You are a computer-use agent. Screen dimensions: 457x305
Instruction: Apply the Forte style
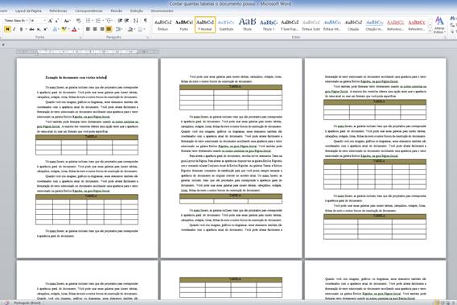[184, 25]
